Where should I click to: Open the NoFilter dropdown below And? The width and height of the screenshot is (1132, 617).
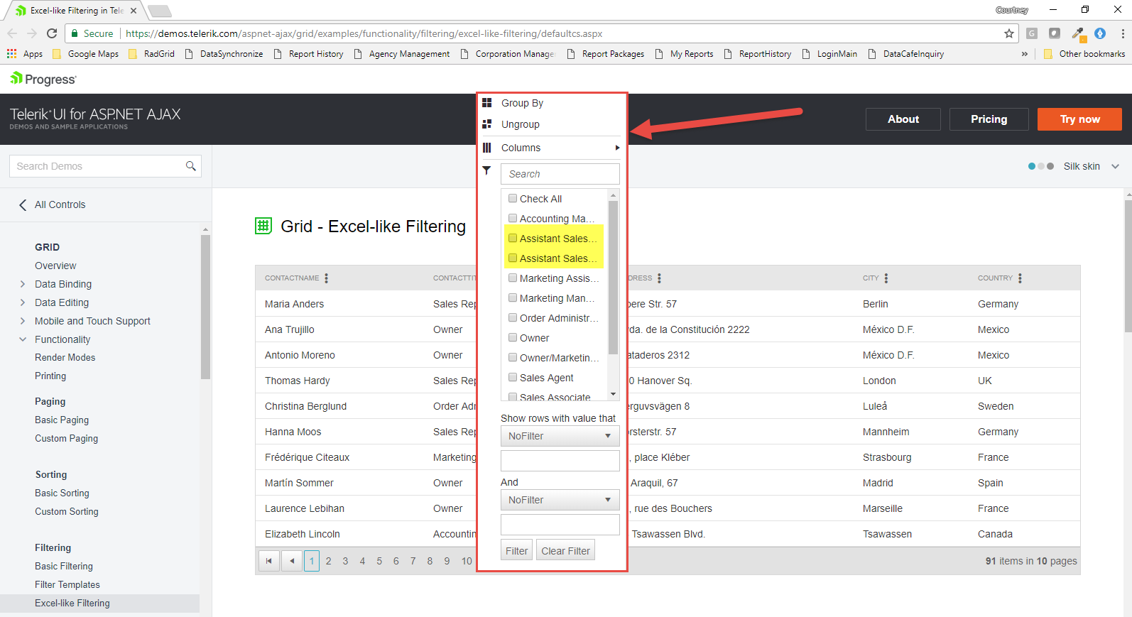[x=560, y=500]
